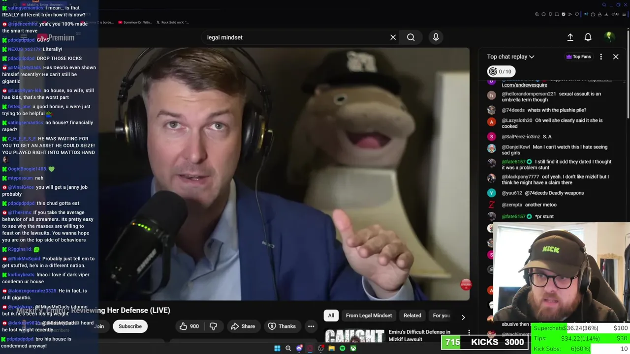The width and height of the screenshot is (630, 354).
Task: Select the All filter chip
Action: coord(331,316)
